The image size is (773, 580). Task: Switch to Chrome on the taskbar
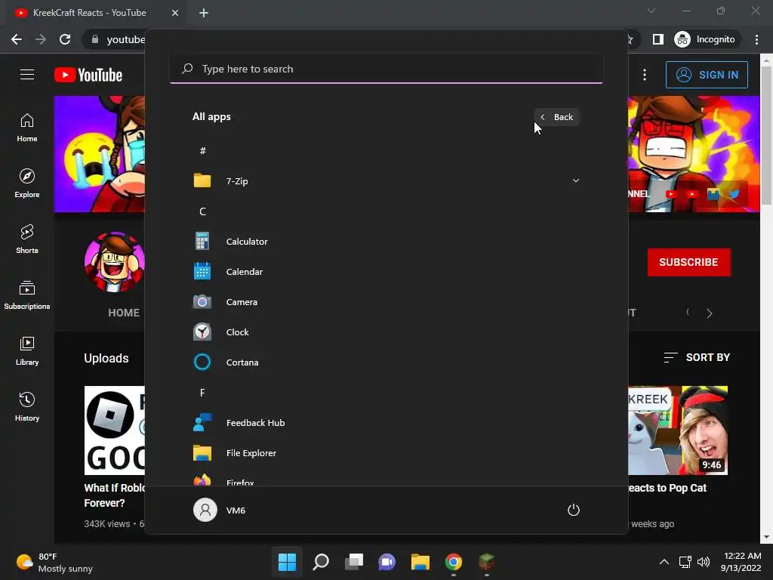click(454, 562)
